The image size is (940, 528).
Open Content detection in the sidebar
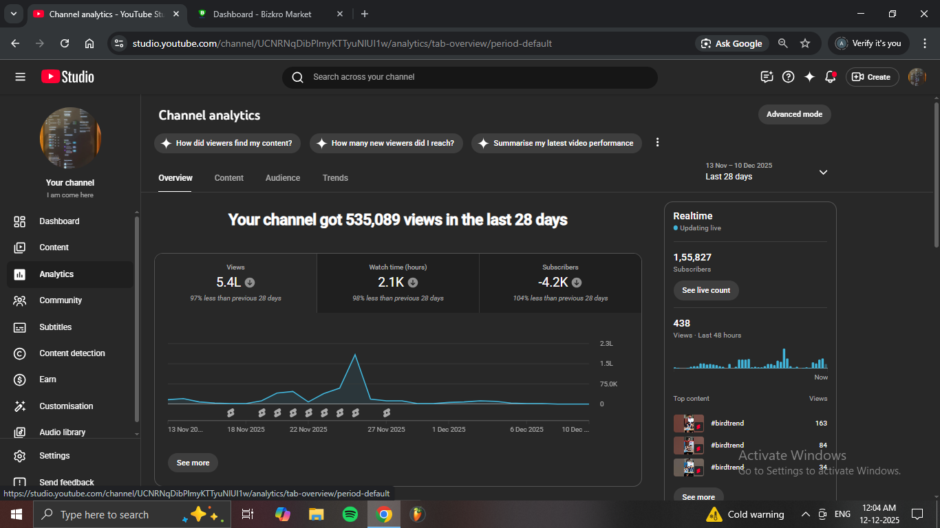[x=72, y=353]
